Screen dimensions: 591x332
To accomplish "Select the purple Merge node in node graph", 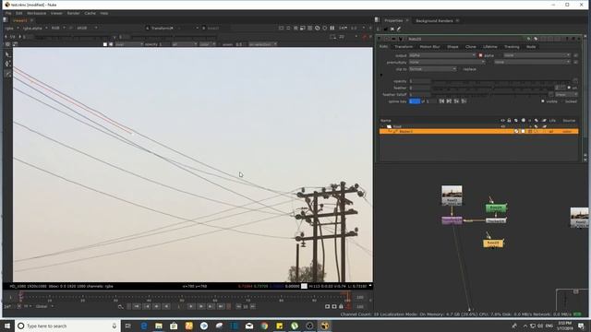I will pos(452,220).
